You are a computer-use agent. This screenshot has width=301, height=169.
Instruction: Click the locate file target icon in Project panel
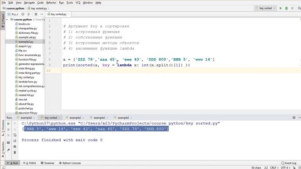[23, 14]
